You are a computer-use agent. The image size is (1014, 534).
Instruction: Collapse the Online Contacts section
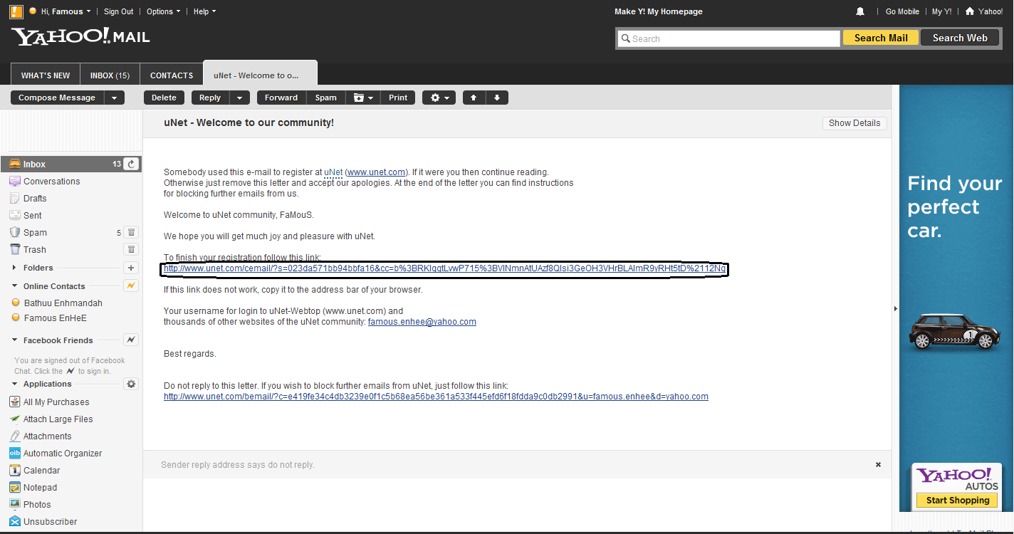[15, 286]
